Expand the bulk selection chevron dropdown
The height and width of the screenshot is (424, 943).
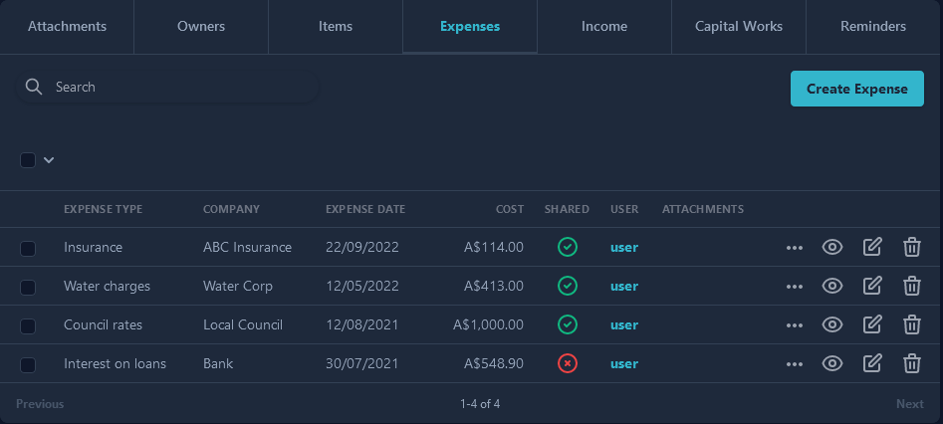[x=49, y=160]
